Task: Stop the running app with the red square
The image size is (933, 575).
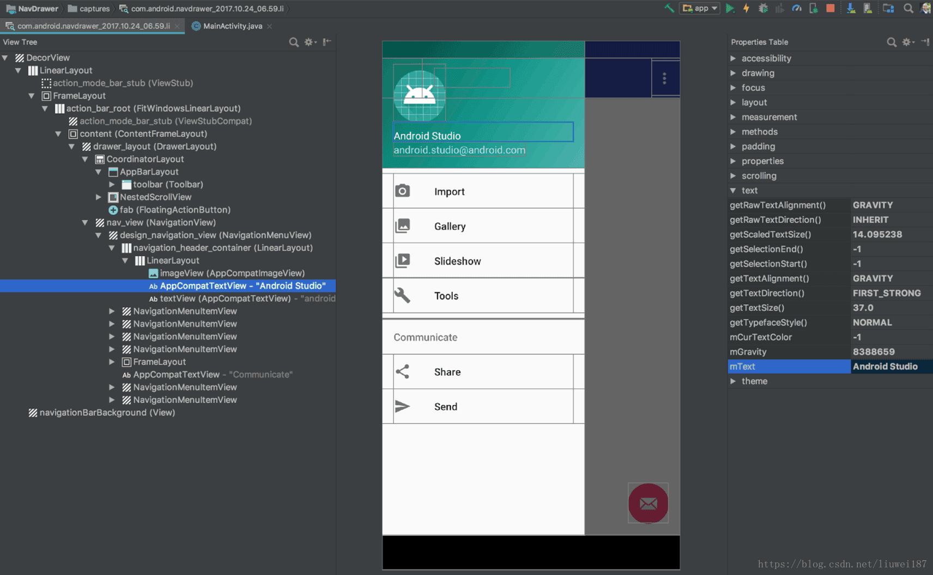Action: tap(831, 8)
